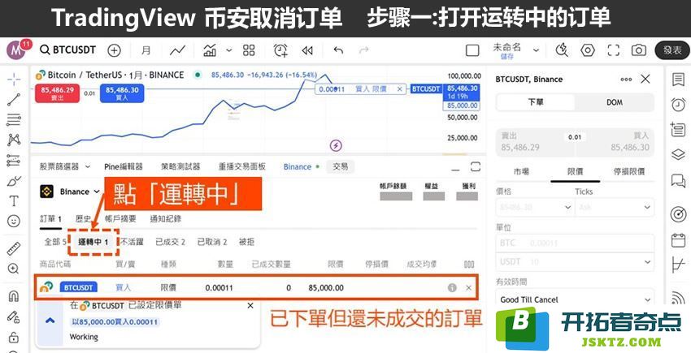Click the 交易 button
This screenshot has height=353, width=691.
340,166
